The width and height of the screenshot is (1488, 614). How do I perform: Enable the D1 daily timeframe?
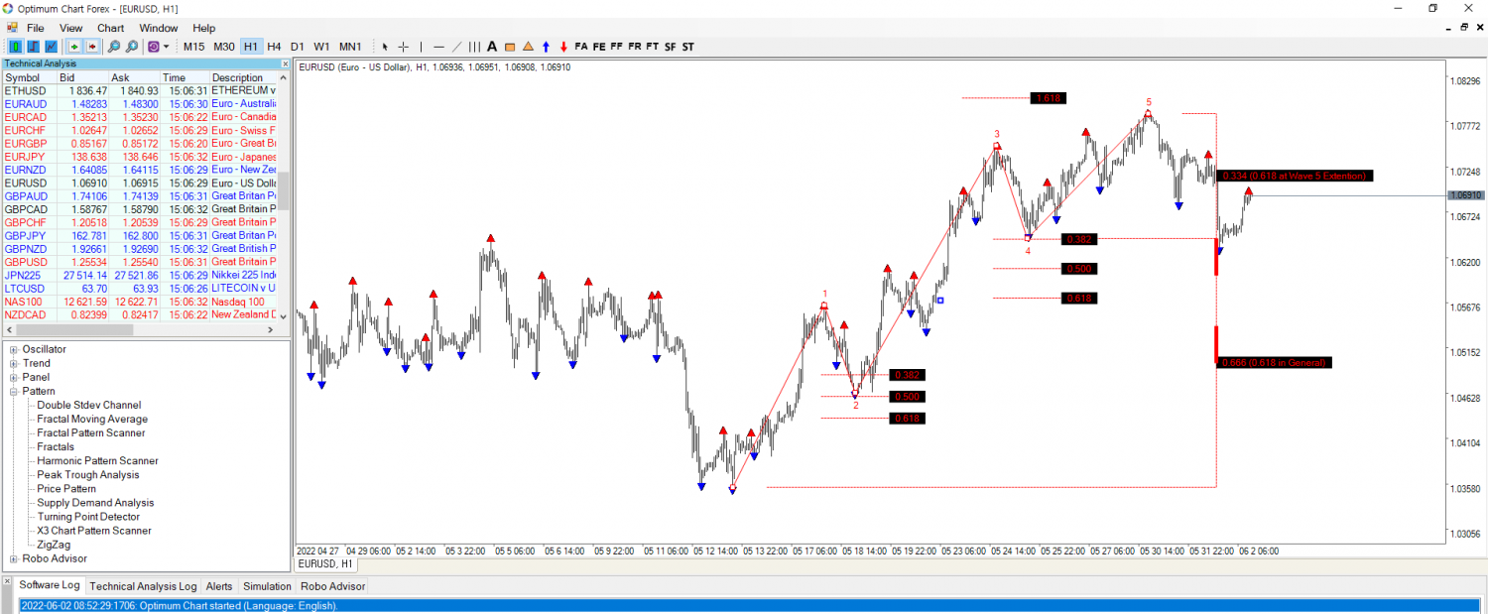click(298, 46)
